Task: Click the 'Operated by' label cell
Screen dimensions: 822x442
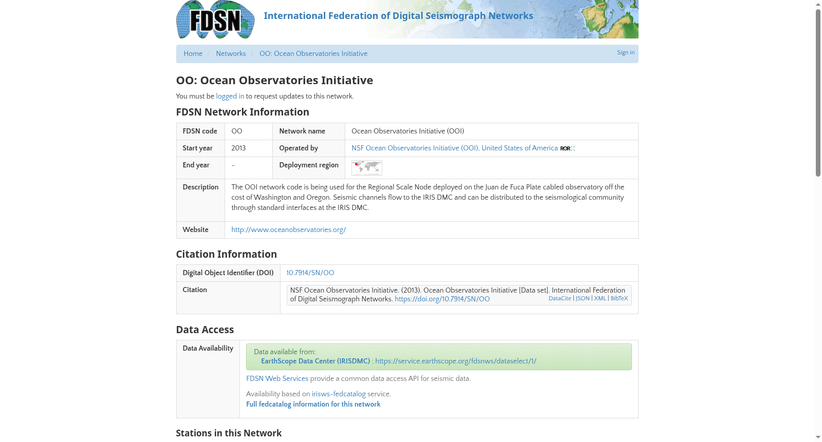Action: coord(309,148)
